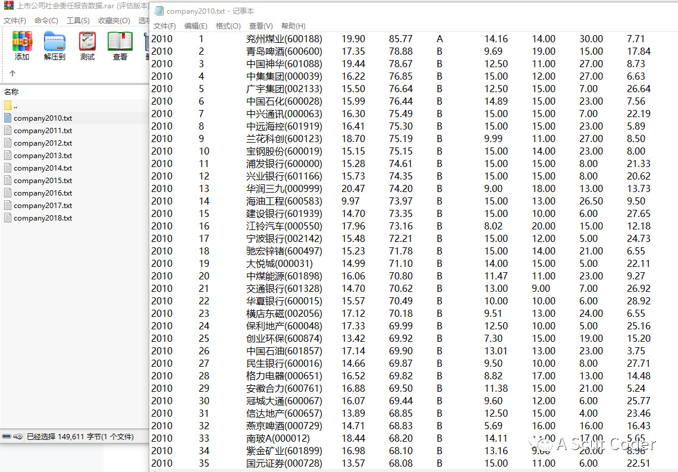The width and height of the screenshot is (678, 472).
Task: Click the WinRAR title bar app icon
Action: click(x=8, y=5)
